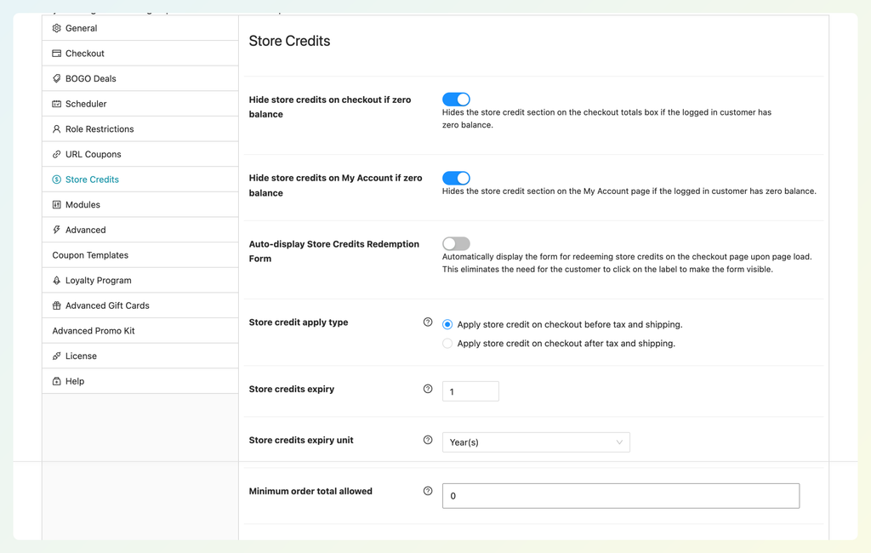Click the Store Credits dollar icon
871x553 pixels.
tap(56, 180)
